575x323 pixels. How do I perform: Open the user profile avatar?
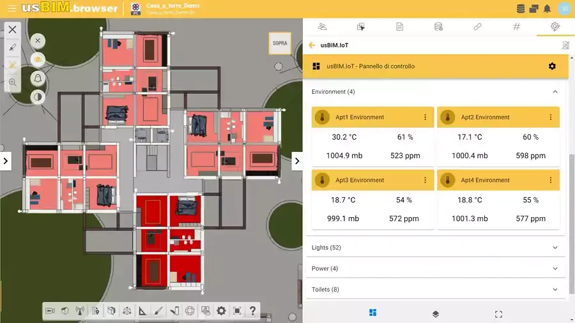click(564, 8)
